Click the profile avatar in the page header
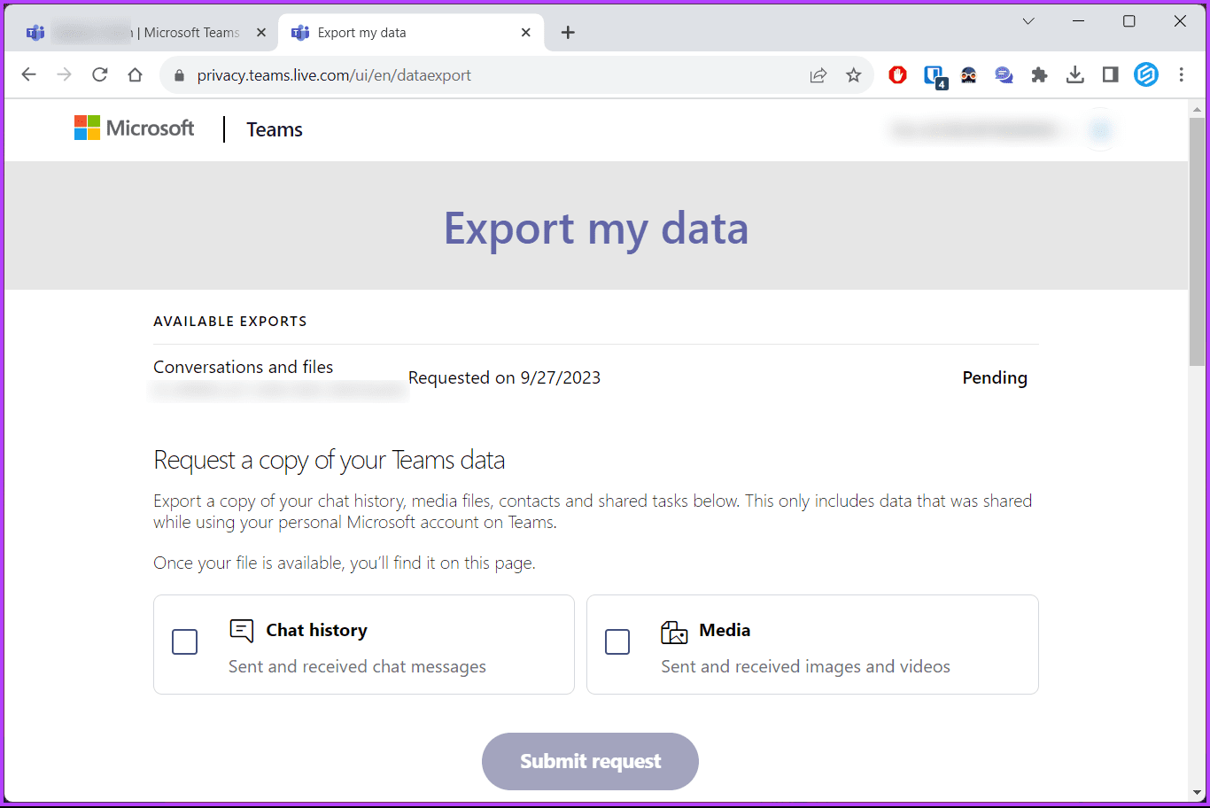This screenshot has width=1210, height=808. (1099, 129)
